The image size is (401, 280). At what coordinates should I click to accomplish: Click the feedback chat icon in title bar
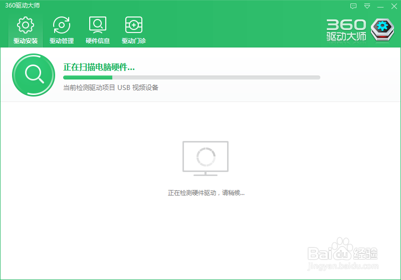point(353,6)
